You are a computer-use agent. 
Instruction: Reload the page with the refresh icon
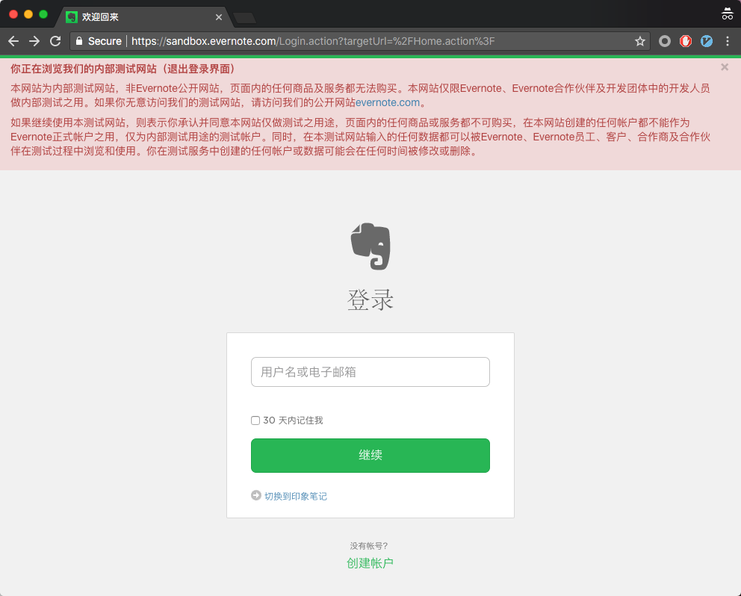(x=55, y=41)
